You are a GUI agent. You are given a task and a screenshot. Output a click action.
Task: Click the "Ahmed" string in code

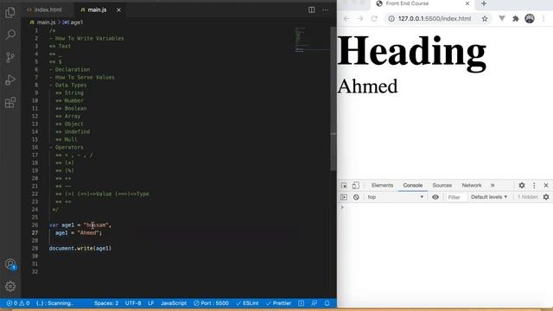point(89,232)
